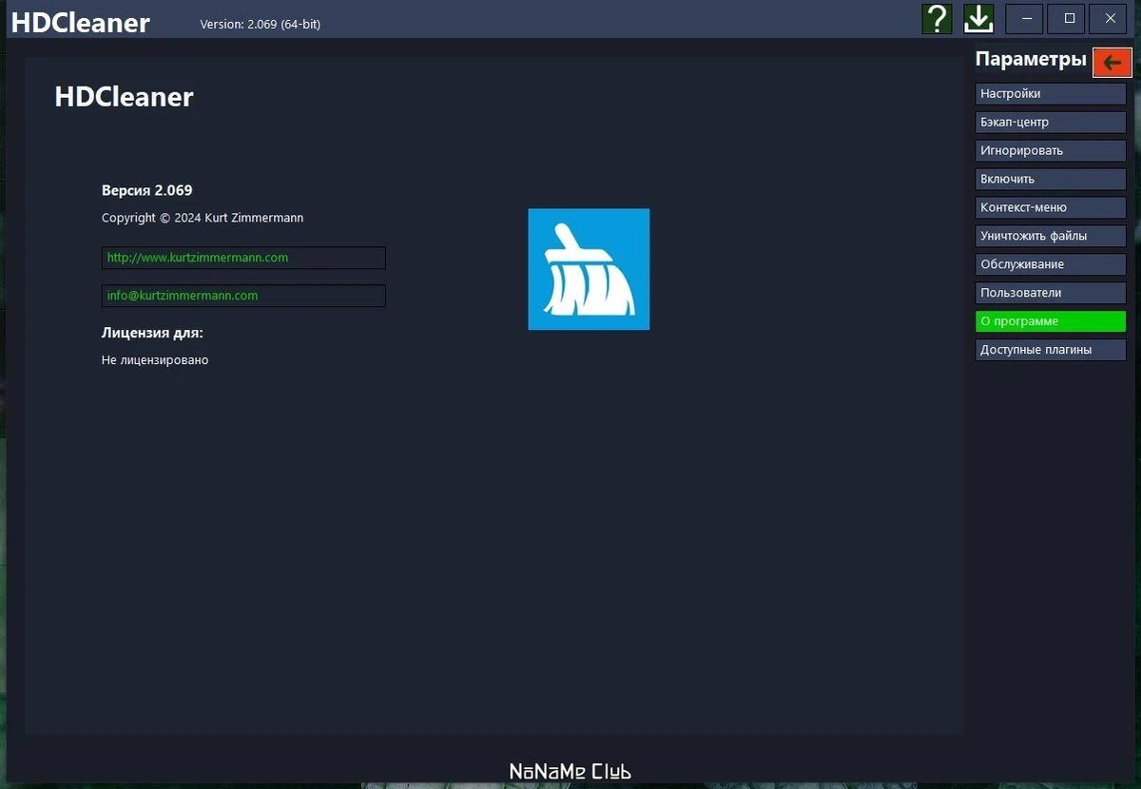The height and width of the screenshot is (789, 1141).
Task: Click the large HDCleaner heading in the panel
Action: click(125, 97)
